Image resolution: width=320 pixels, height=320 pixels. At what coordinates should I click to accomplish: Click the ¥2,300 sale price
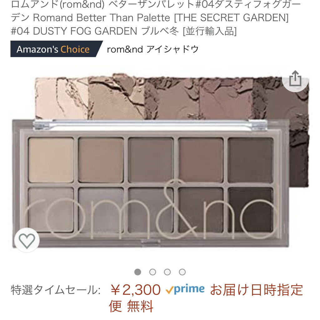136,290
